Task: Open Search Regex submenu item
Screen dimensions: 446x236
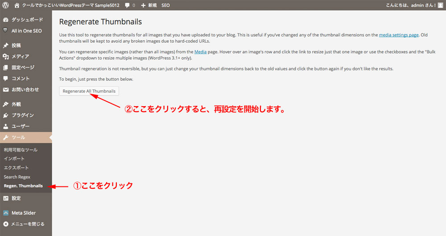Action: click(17, 177)
